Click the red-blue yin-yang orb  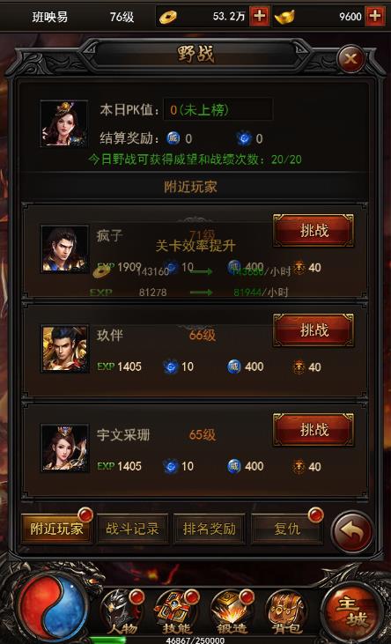[53, 609]
